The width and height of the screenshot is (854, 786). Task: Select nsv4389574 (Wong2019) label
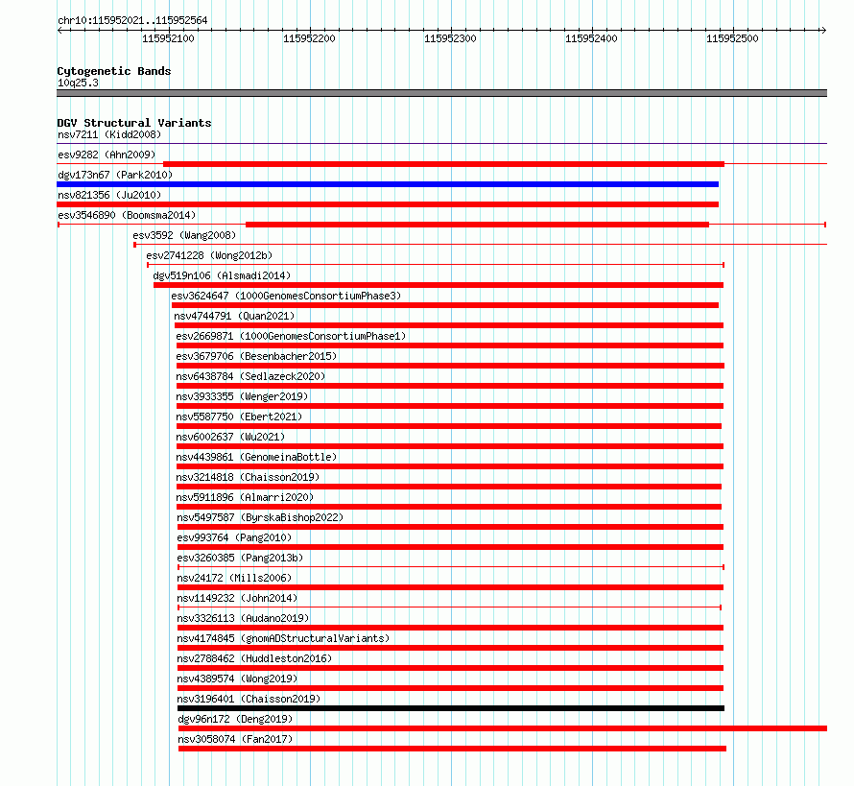tap(237, 679)
